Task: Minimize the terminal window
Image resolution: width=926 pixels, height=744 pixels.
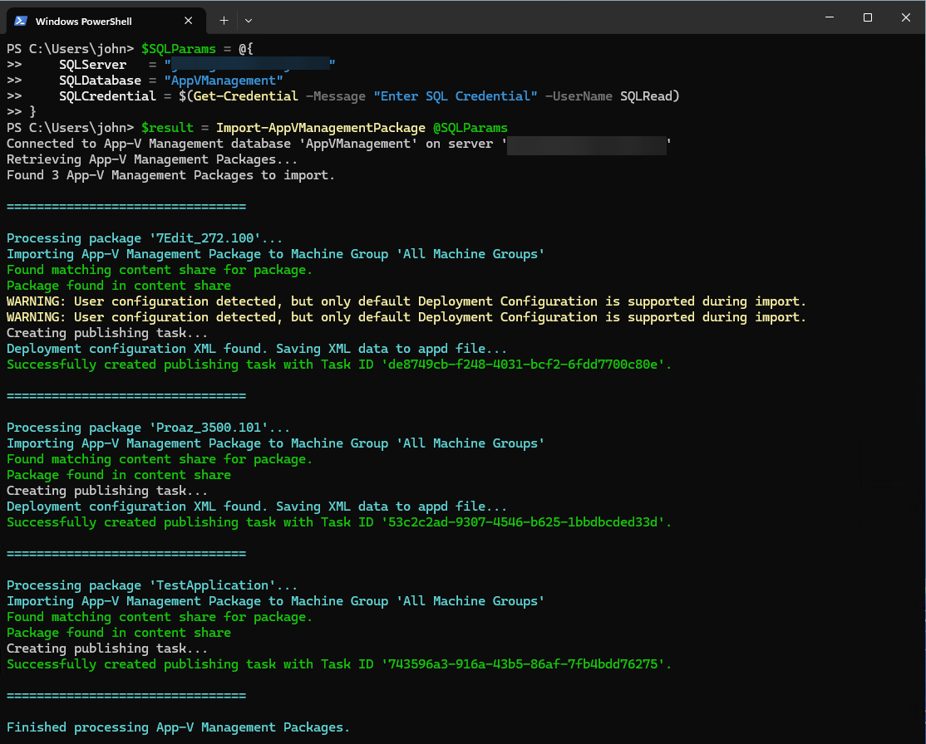Action: click(x=830, y=17)
